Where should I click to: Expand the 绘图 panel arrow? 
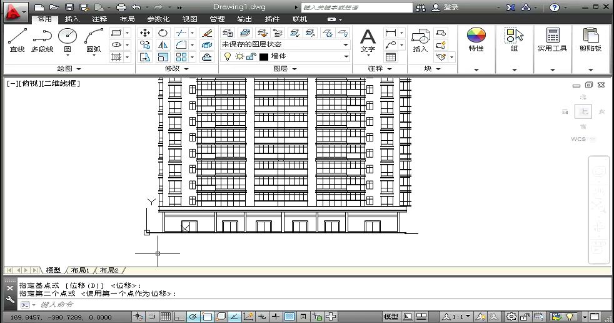tap(78, 69)
